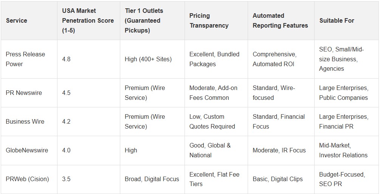Click the PRWeb (Cision) service cell
This screenshot has height=194, width=380.
(x=27, y=179)
